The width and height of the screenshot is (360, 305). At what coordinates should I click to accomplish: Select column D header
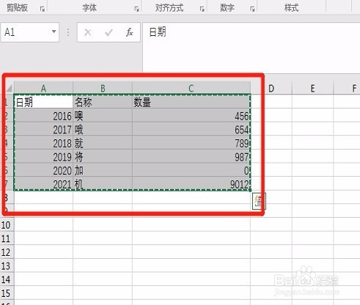point(271,88)
